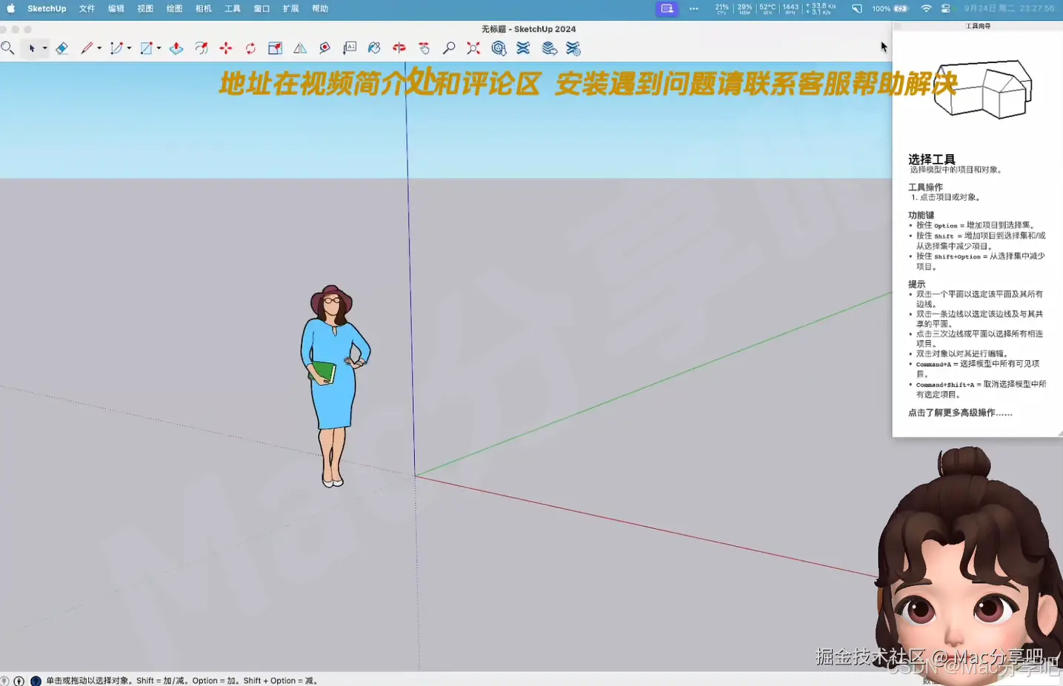Select the Pan hand tool

click(x=424, y=48)
